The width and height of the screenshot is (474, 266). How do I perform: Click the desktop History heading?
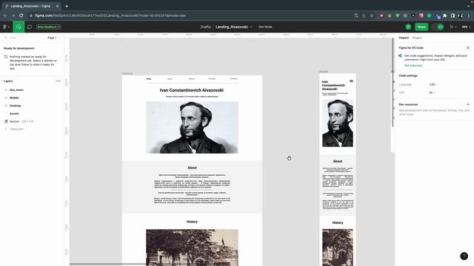[192, 222]
